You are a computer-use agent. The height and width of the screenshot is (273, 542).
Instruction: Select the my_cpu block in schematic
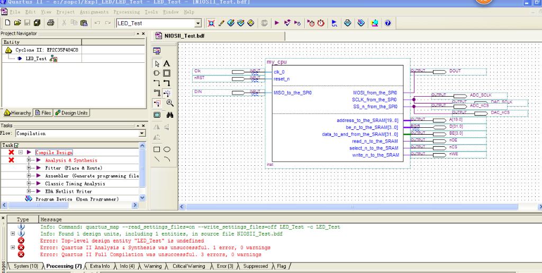(x=337, y=114)
